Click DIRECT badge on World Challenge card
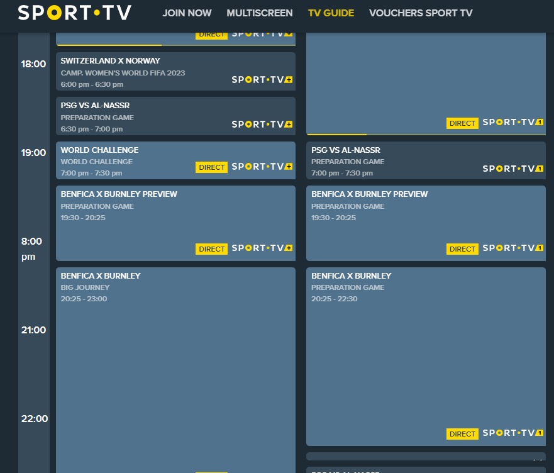Viewport: 554px width, 473px height. point(211,167)
